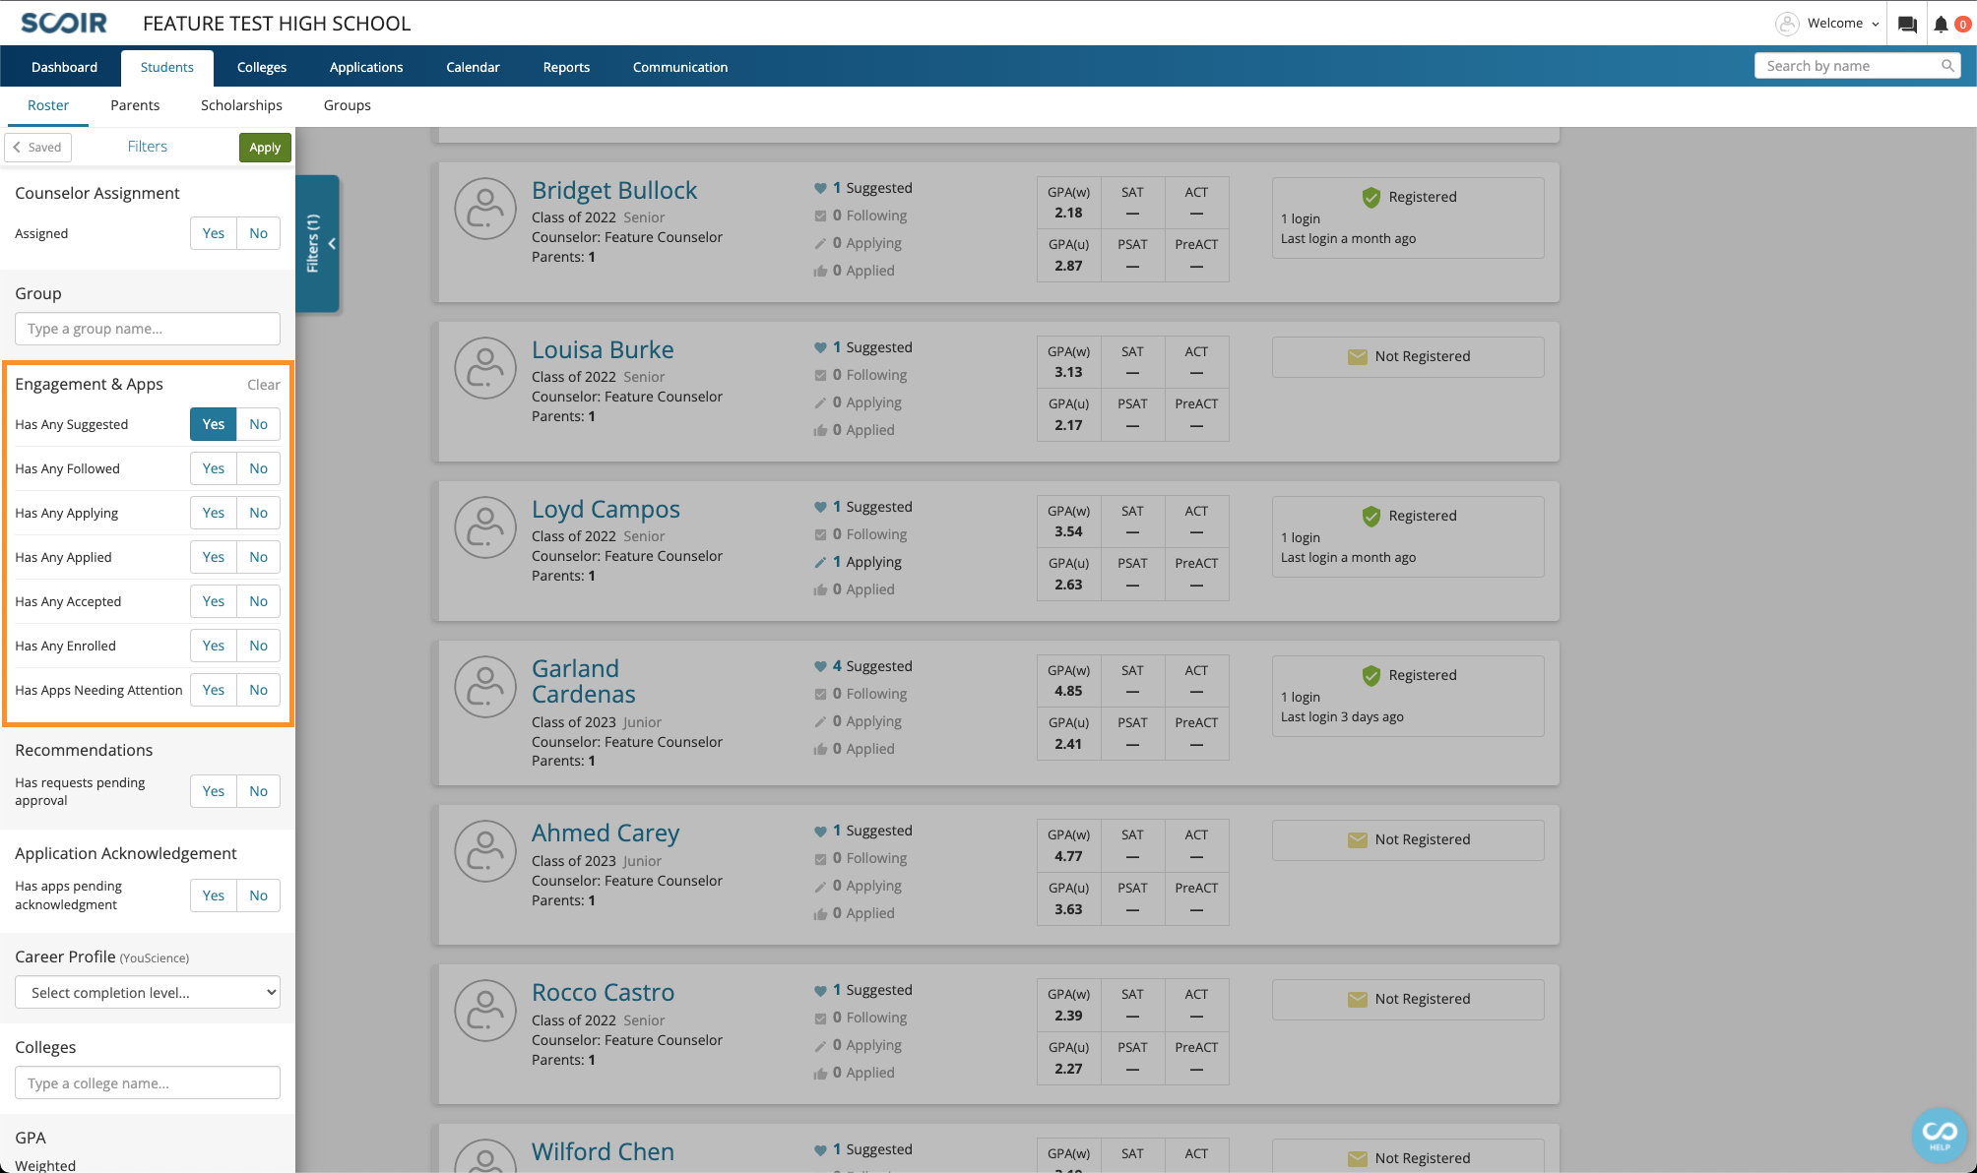Set Counselor Assigned to No
The image size is (1977, 1173).
(x=258, y=233)
